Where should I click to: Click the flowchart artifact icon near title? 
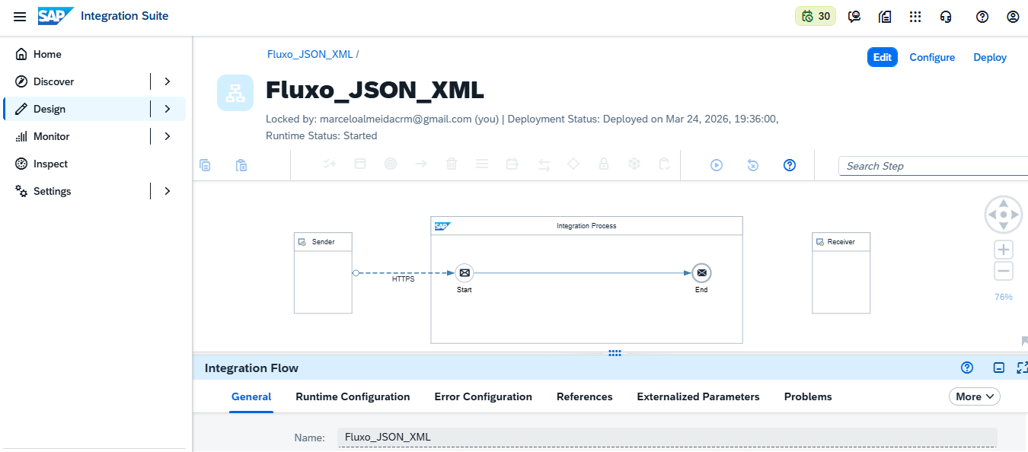click(235, 93)
